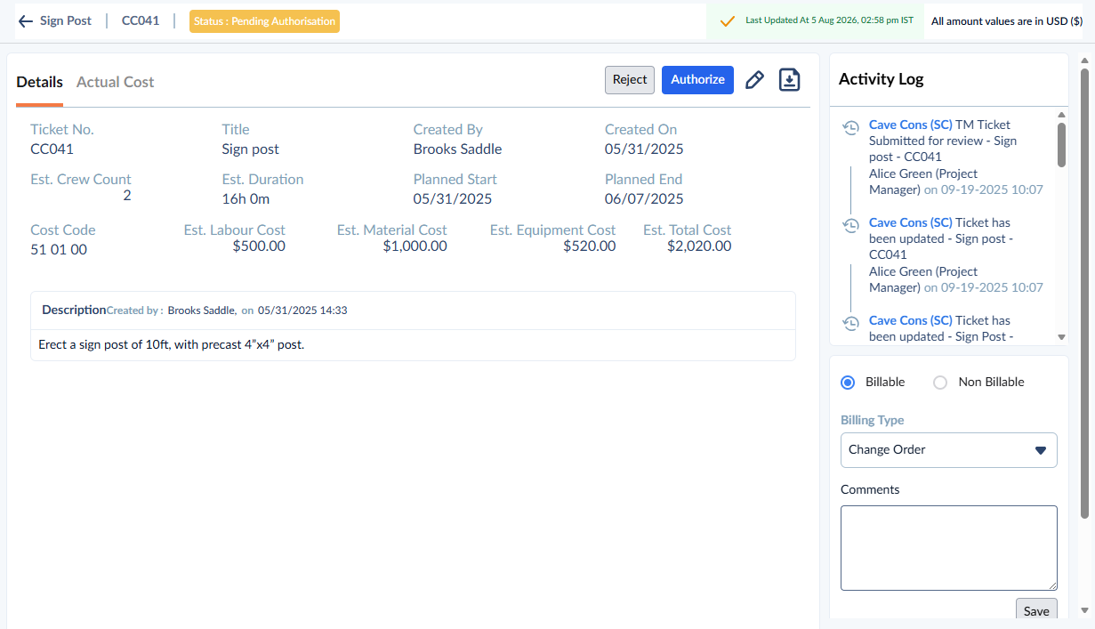Click inside the Comments text area
1095x629 pixels.
(x=948, y=548)
